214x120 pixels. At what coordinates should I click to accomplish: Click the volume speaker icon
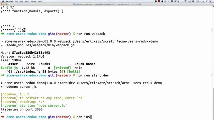point(178,1)
